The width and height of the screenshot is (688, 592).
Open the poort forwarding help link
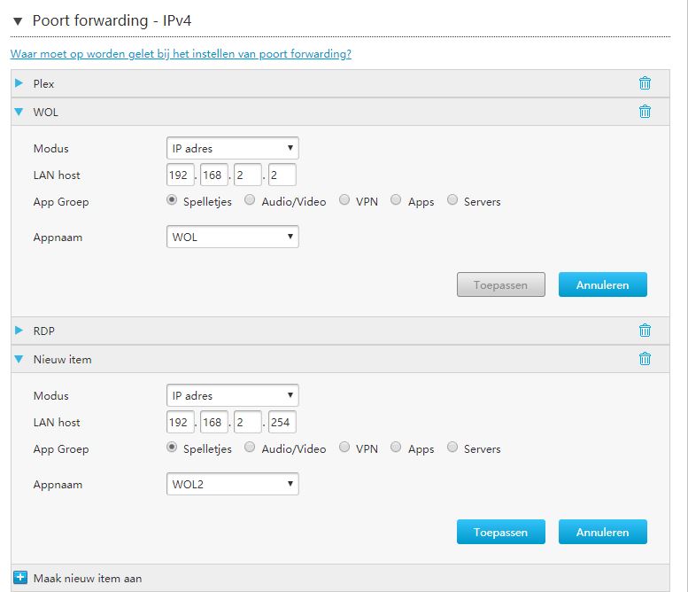coord(181,54)
